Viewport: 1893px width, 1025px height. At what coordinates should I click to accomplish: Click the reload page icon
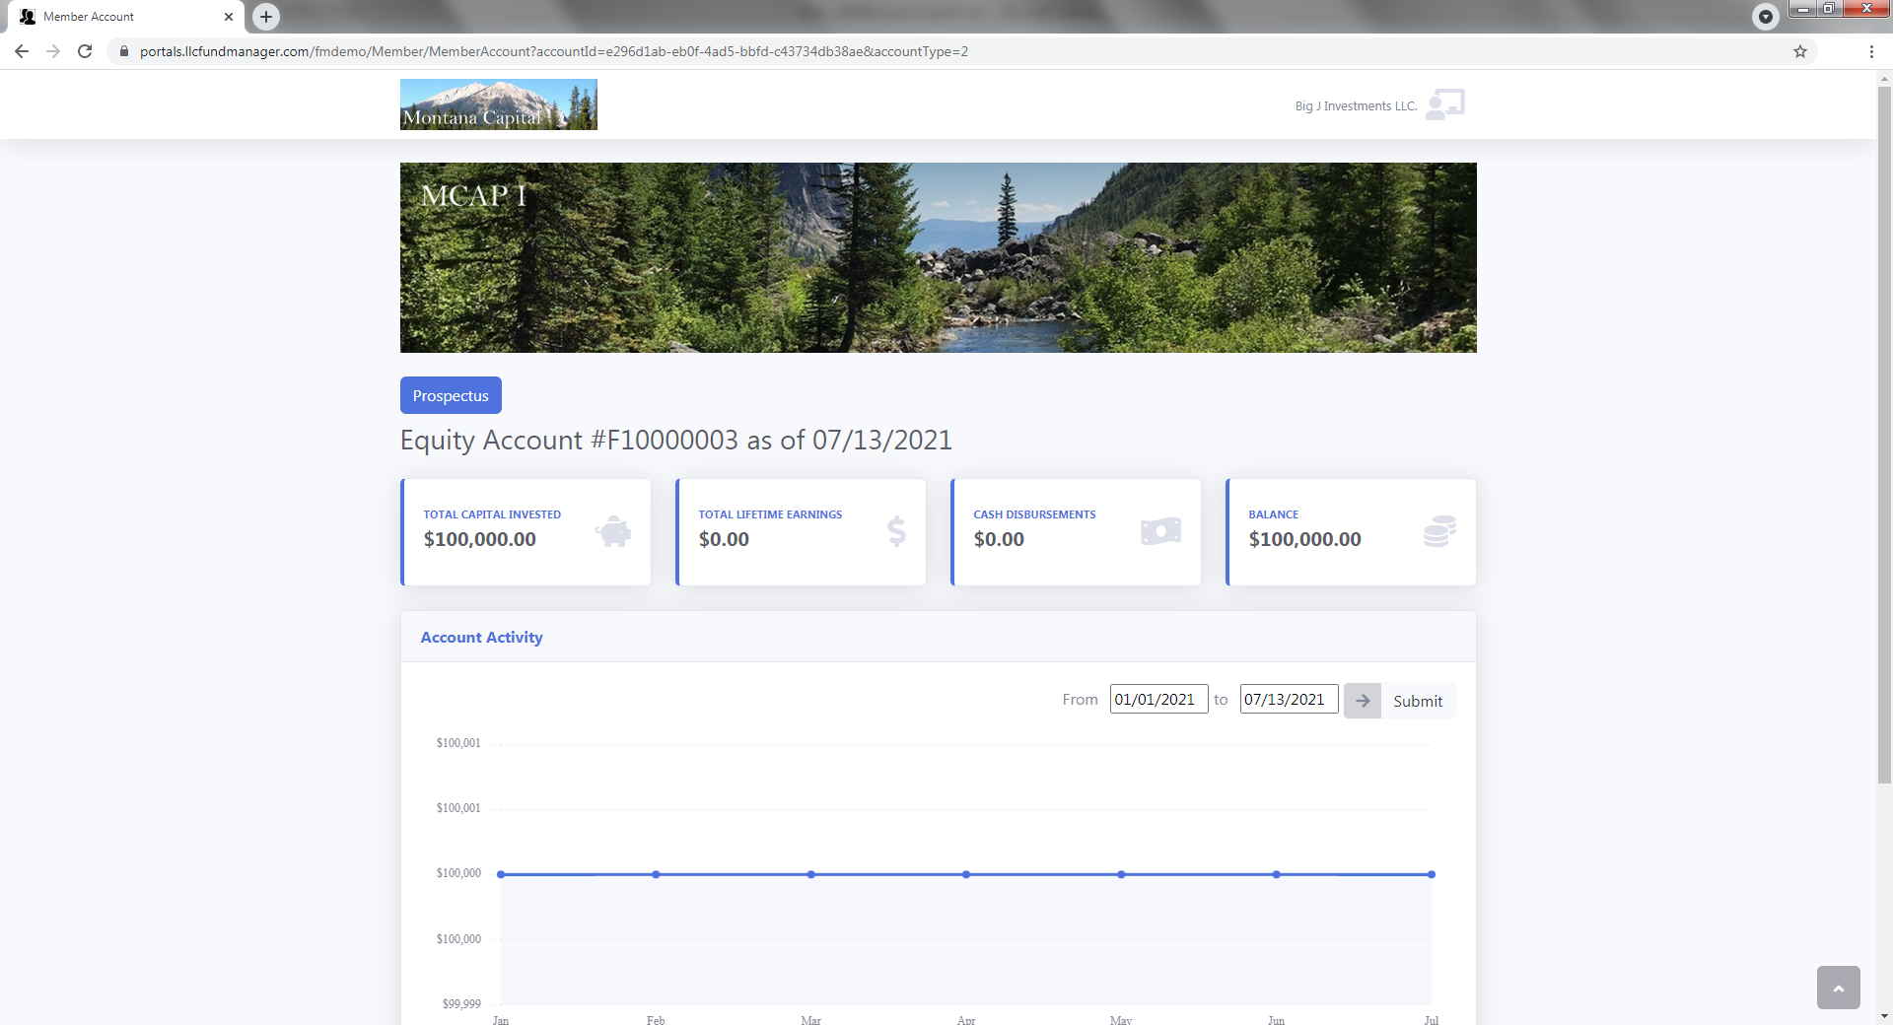(x=85, y=51)
